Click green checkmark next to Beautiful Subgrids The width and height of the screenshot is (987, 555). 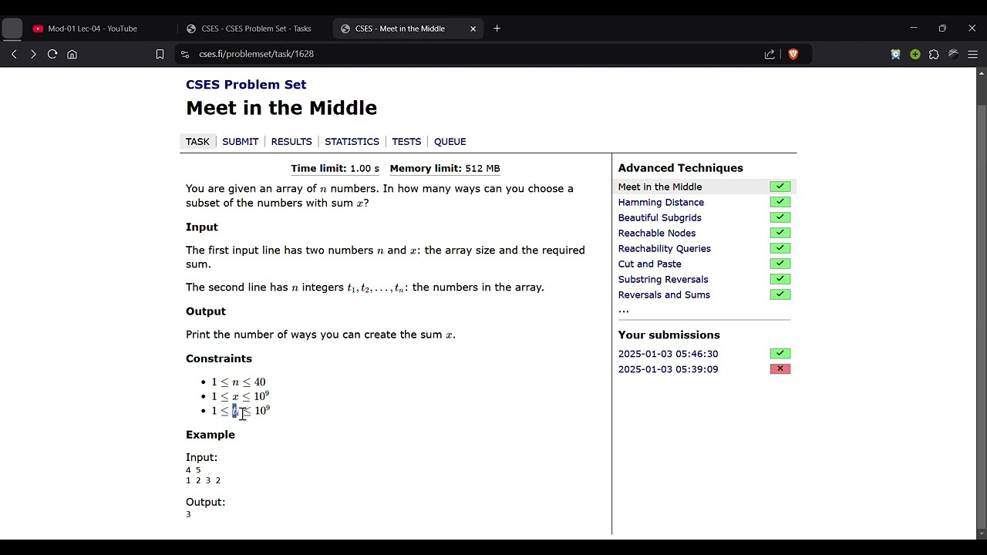point(780,217)
